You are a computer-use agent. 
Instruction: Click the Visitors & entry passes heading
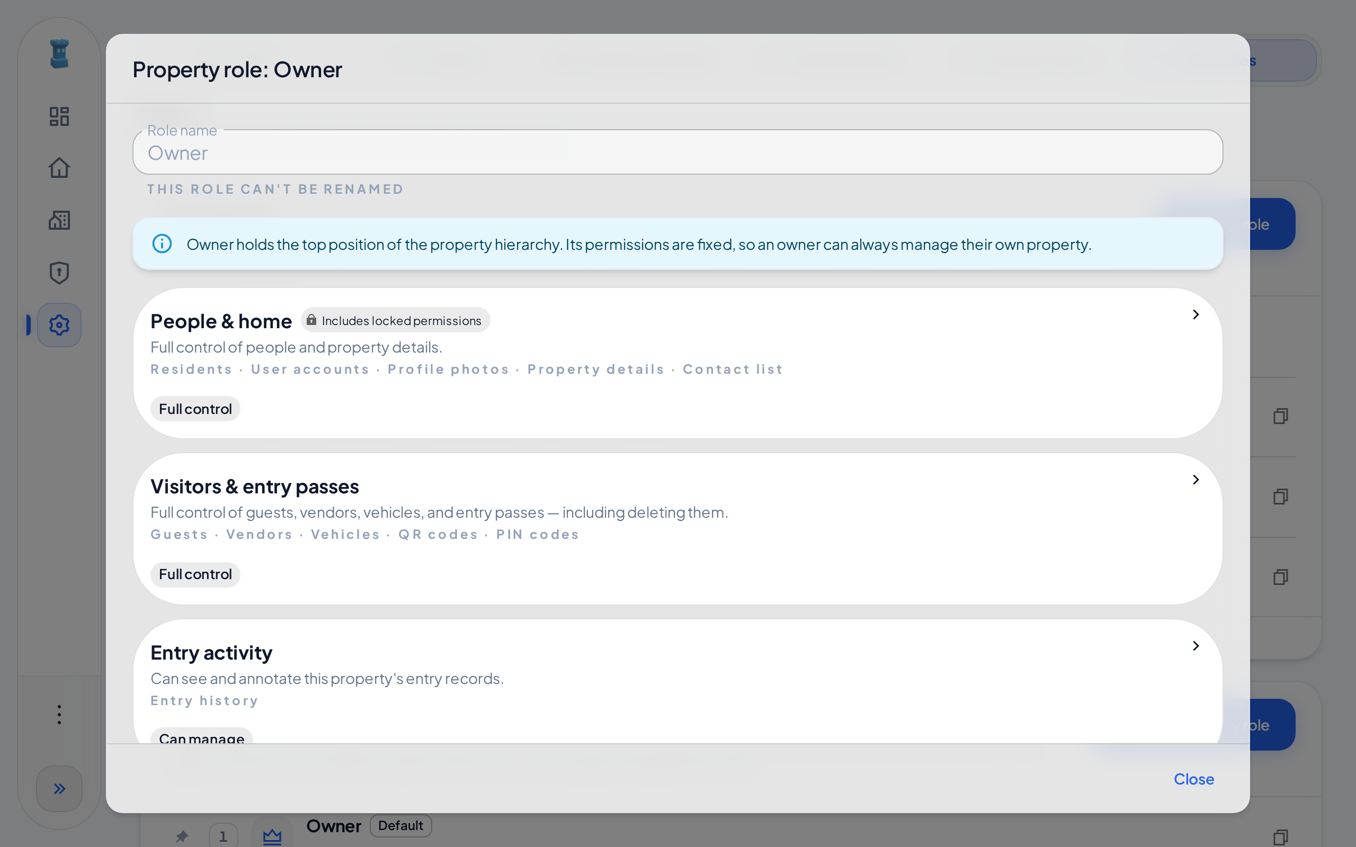pos(254,486)
